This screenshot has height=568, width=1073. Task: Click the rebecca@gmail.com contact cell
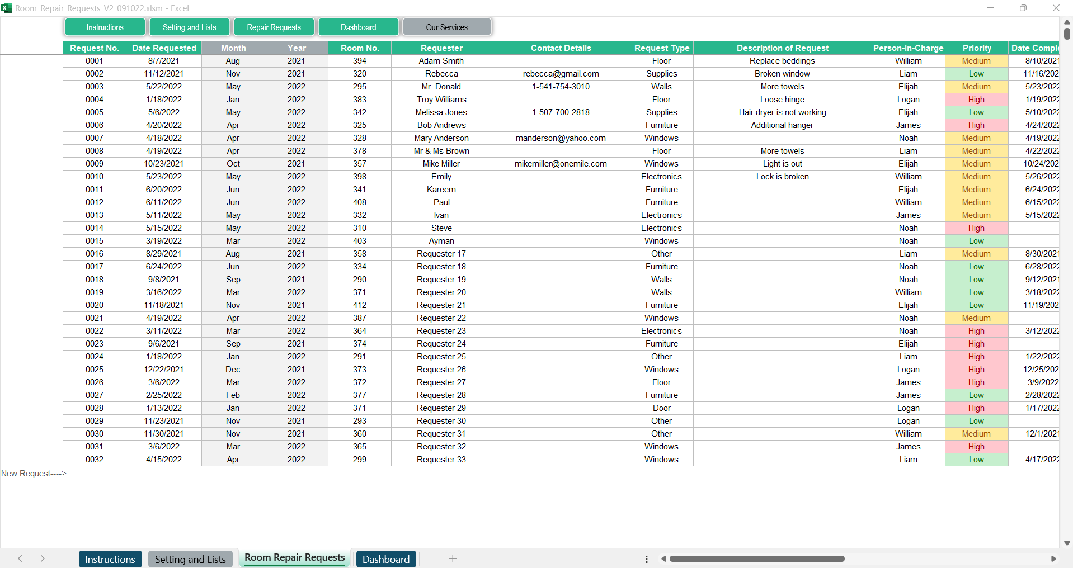[561, 74]
